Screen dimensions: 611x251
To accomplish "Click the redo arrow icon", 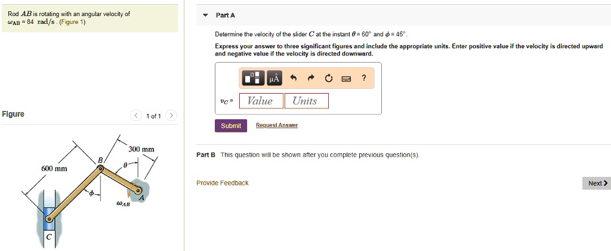I will click(311, 78).
